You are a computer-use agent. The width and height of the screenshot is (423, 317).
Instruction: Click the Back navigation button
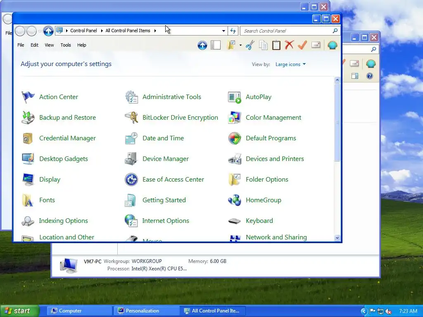click(x=20, y=31)
